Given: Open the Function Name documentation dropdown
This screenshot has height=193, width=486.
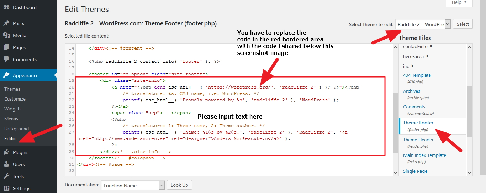Looking at the screenshot, I should pos(133,185).
